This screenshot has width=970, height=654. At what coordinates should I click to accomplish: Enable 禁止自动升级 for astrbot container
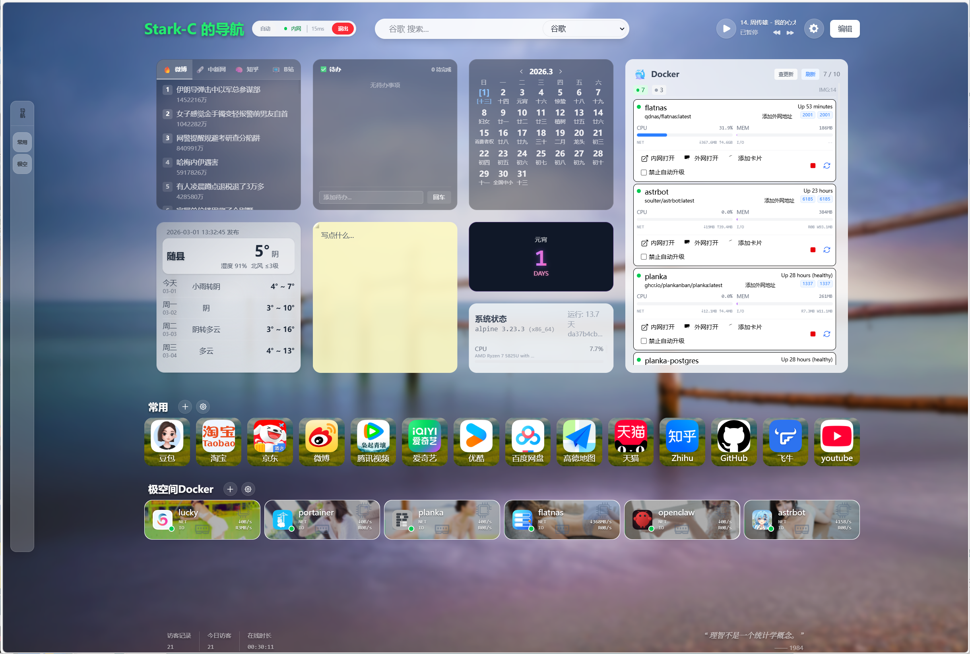pos(644,257)
